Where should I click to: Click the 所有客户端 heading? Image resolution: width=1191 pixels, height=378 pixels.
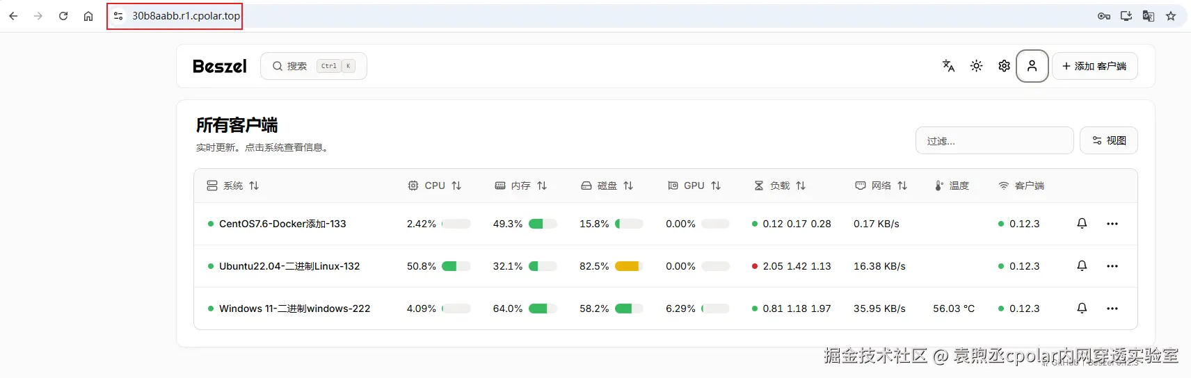click(237, 125)
